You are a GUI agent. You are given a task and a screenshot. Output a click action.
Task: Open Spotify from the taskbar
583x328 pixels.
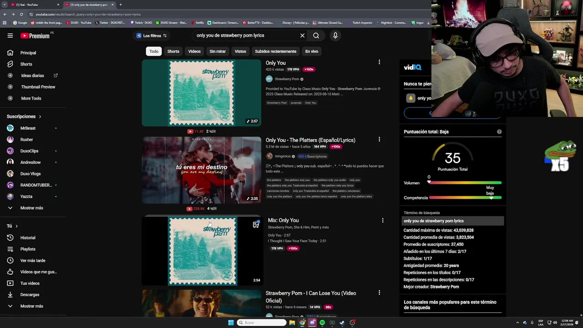click(322, 323)
